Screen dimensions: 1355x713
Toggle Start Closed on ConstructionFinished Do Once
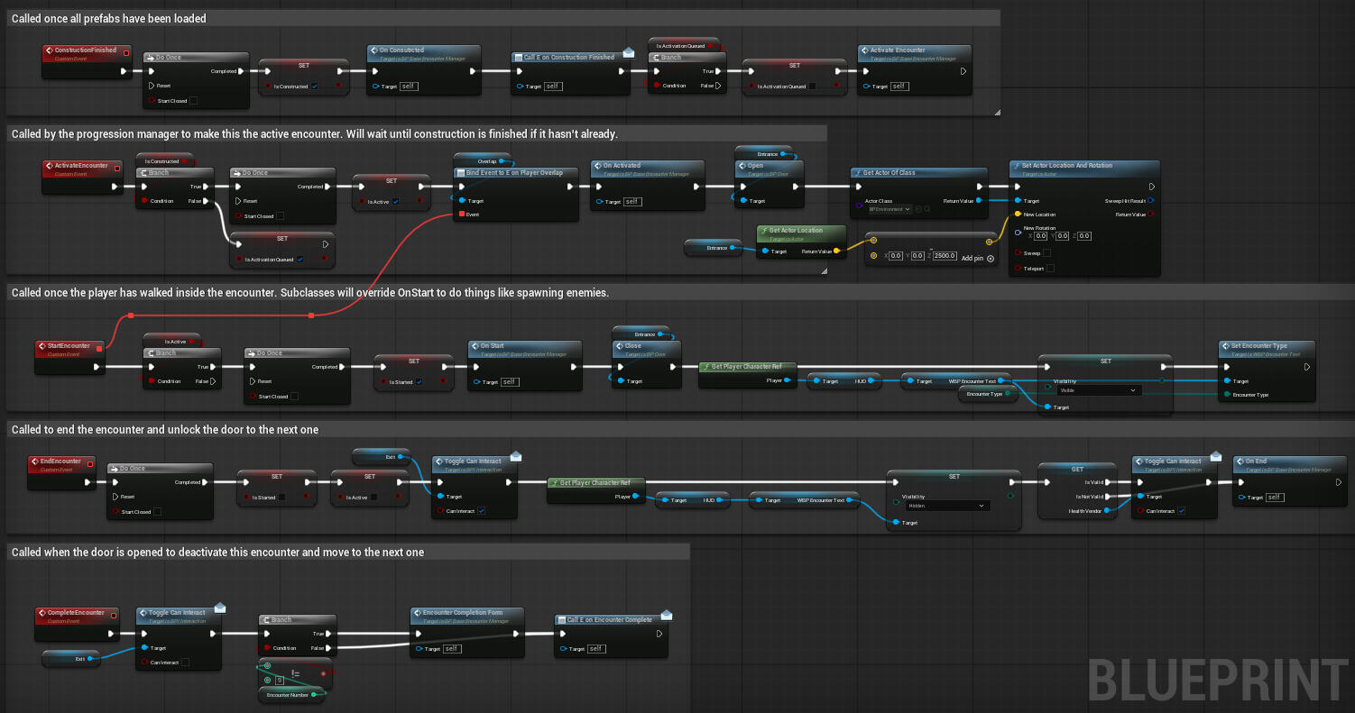tap(193, 101)
